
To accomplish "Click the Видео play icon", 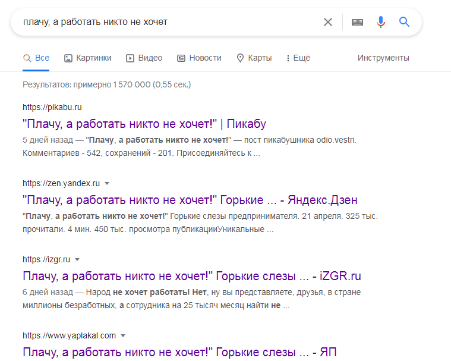I will 130,58.
